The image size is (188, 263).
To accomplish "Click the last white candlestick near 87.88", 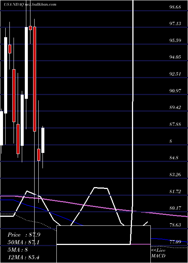I will pyautogui.click(x=43, y=141).
